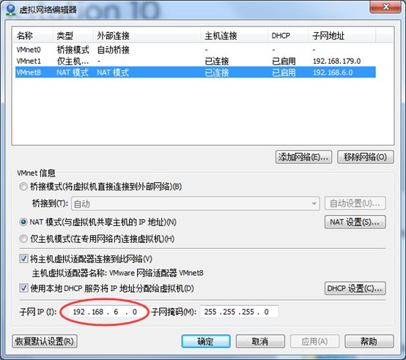This screenshot has width=406, height=360.
Task: Select the VMnet0 row
Action: [196, 49]
